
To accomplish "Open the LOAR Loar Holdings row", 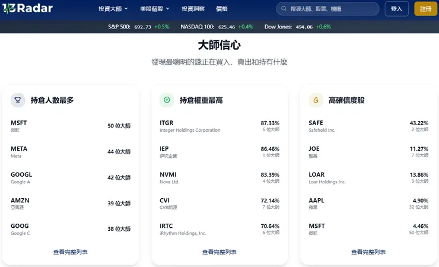I will coord(368,177).
